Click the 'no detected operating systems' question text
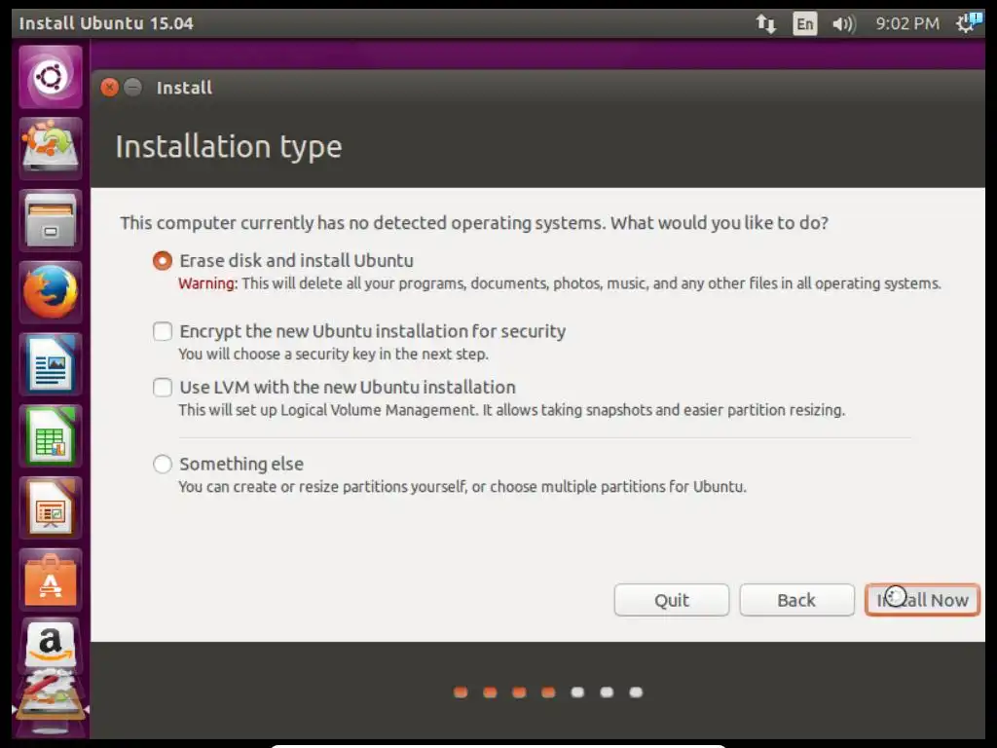This screenshot has width=997, height=748. 474,223
